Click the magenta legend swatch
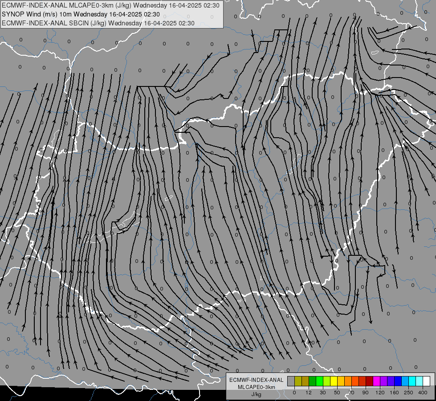Image resolution: width=436 pixels, height=401 pixels. point(376,381)
